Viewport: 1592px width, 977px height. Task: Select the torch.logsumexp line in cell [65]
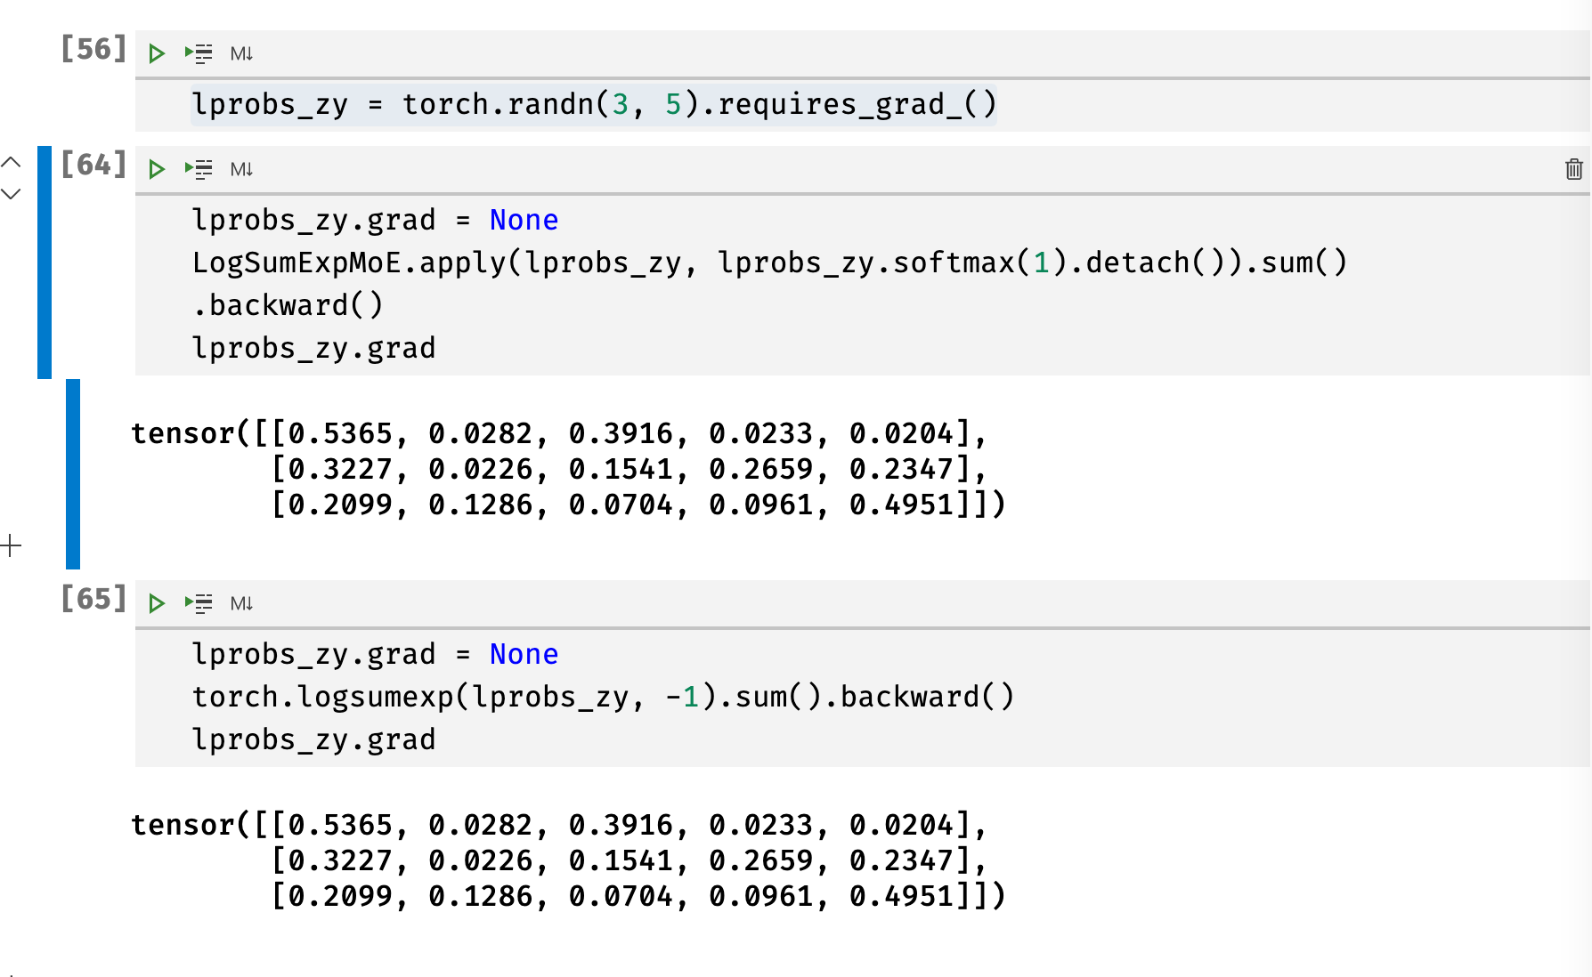[603, 697]
